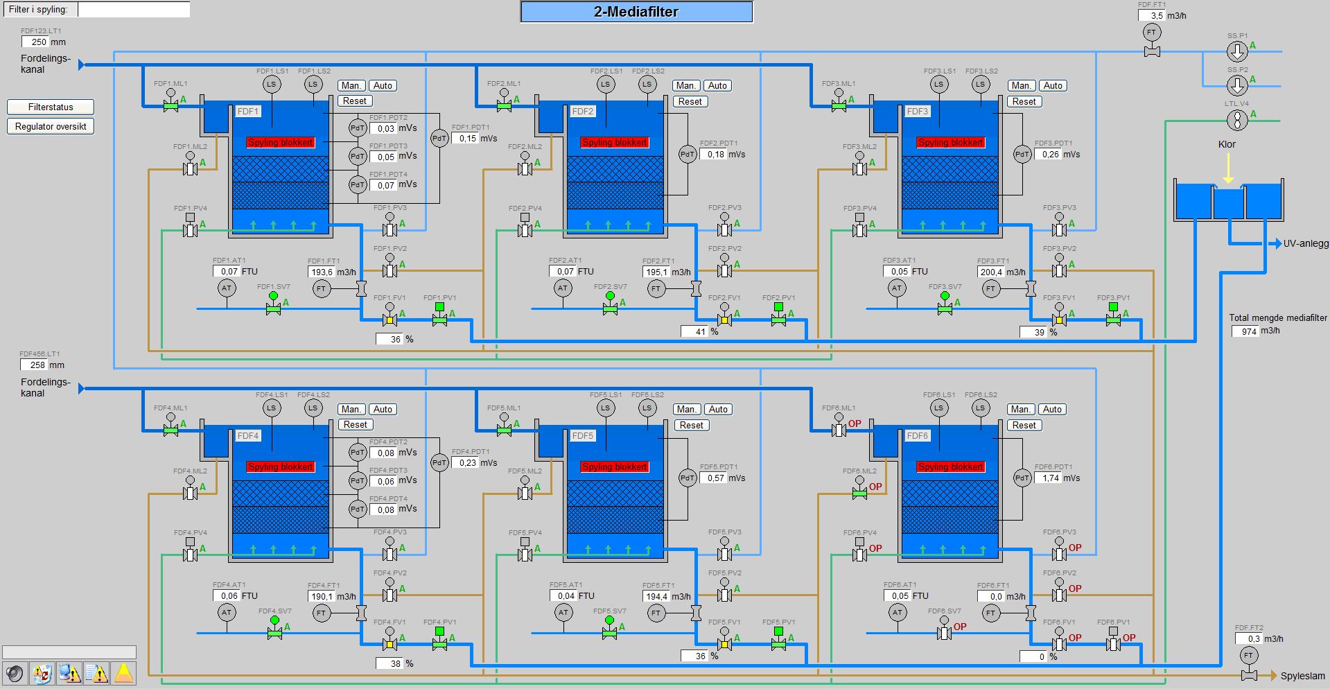
Task: Click the FDF1.FV1 36 % value box
Action: (x=390, y=339)
